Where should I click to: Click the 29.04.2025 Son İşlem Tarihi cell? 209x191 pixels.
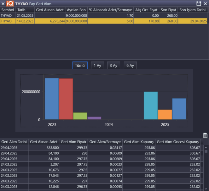pos(193,21)
